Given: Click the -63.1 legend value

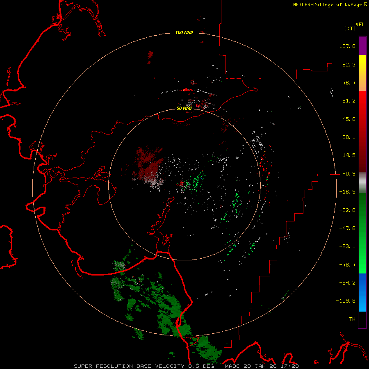Looking at the screenshot, I should pyautogui.click(x=347, y=246).
